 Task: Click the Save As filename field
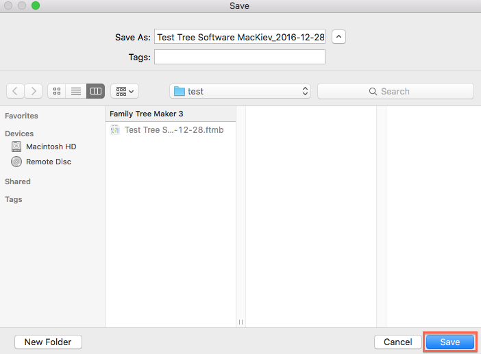tap(240, 37)
